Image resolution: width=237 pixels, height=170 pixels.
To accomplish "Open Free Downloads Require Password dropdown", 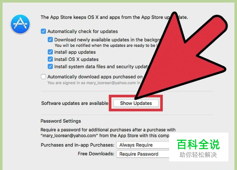I will point(143,154).
